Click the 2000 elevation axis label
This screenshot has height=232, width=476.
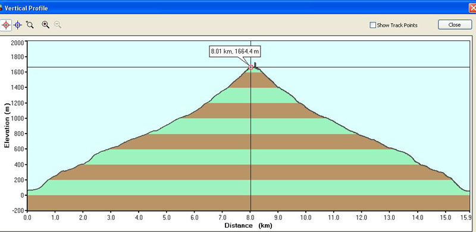18,42
